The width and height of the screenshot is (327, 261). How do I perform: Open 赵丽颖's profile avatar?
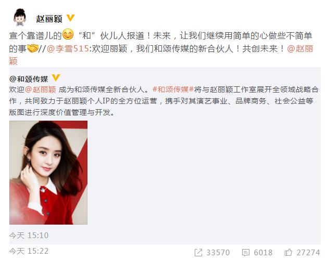[20, 18]
